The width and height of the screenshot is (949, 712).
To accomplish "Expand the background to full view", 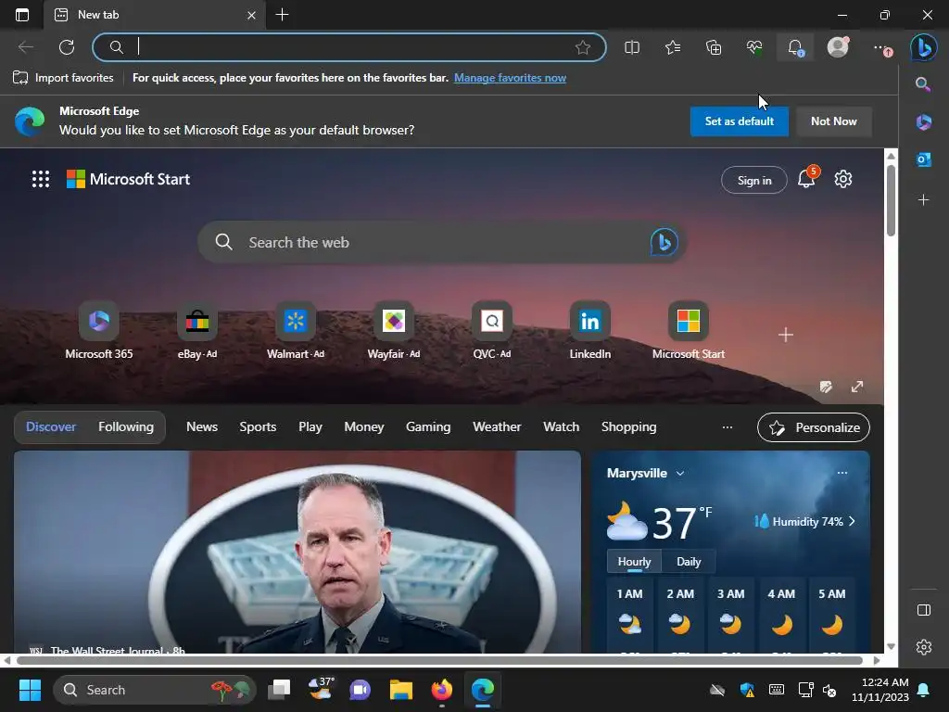I will [x=857, y=387].
